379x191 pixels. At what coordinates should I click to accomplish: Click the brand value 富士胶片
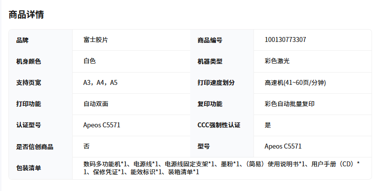click(95, 40)
